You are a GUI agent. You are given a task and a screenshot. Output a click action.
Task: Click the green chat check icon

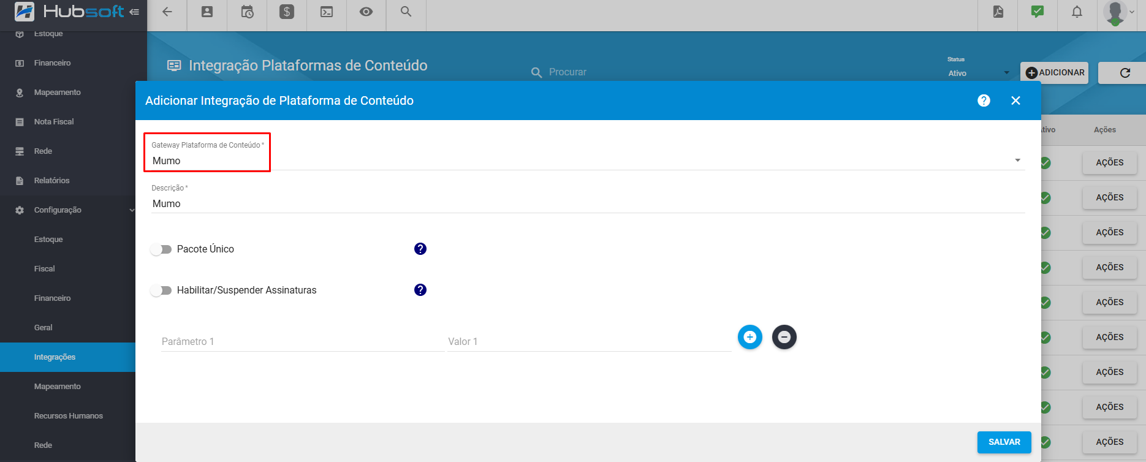pyautogui.click(x=1038, y=12)
